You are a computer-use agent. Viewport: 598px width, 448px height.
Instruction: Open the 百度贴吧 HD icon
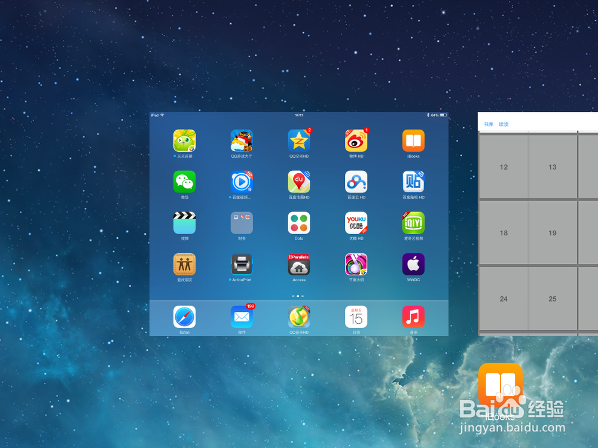pyautogui.click(x=413, y=182)
